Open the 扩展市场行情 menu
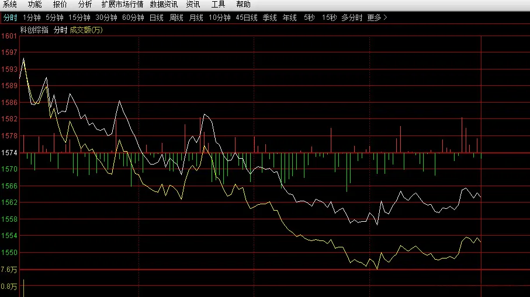 tap(122, 5)
